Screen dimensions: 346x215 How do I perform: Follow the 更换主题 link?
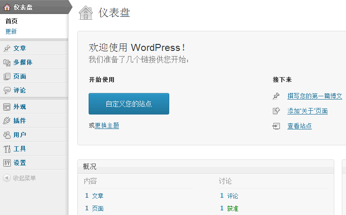pos(107,125)
